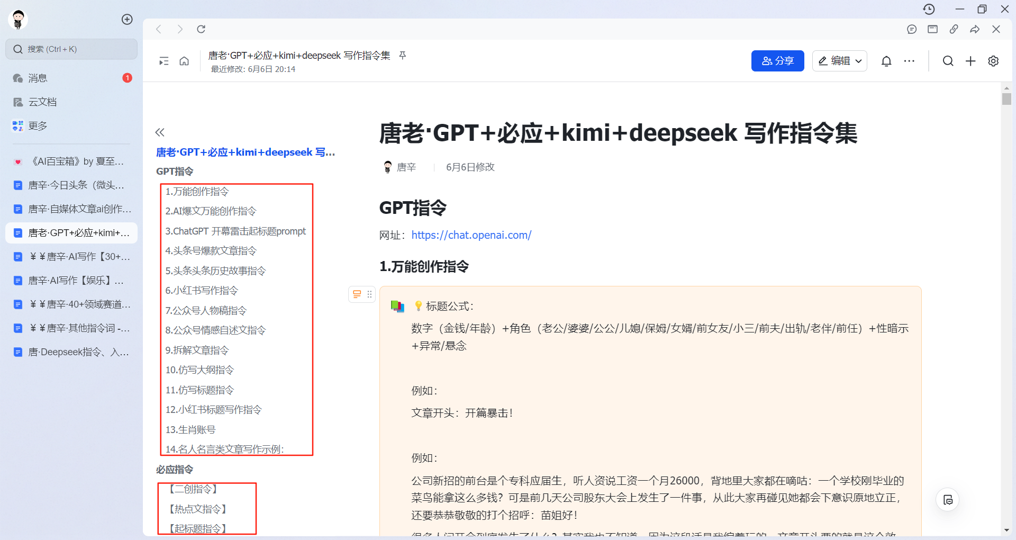Open 唐·Deepseek指令 document in sidebar
Image resolution: width=1016 pixels, height=540 pixels.
click(x=71, y=352)
